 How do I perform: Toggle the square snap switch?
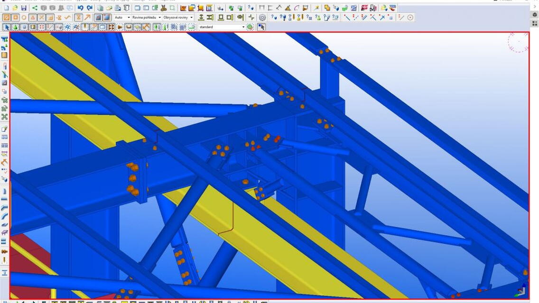tap(16, 17)
